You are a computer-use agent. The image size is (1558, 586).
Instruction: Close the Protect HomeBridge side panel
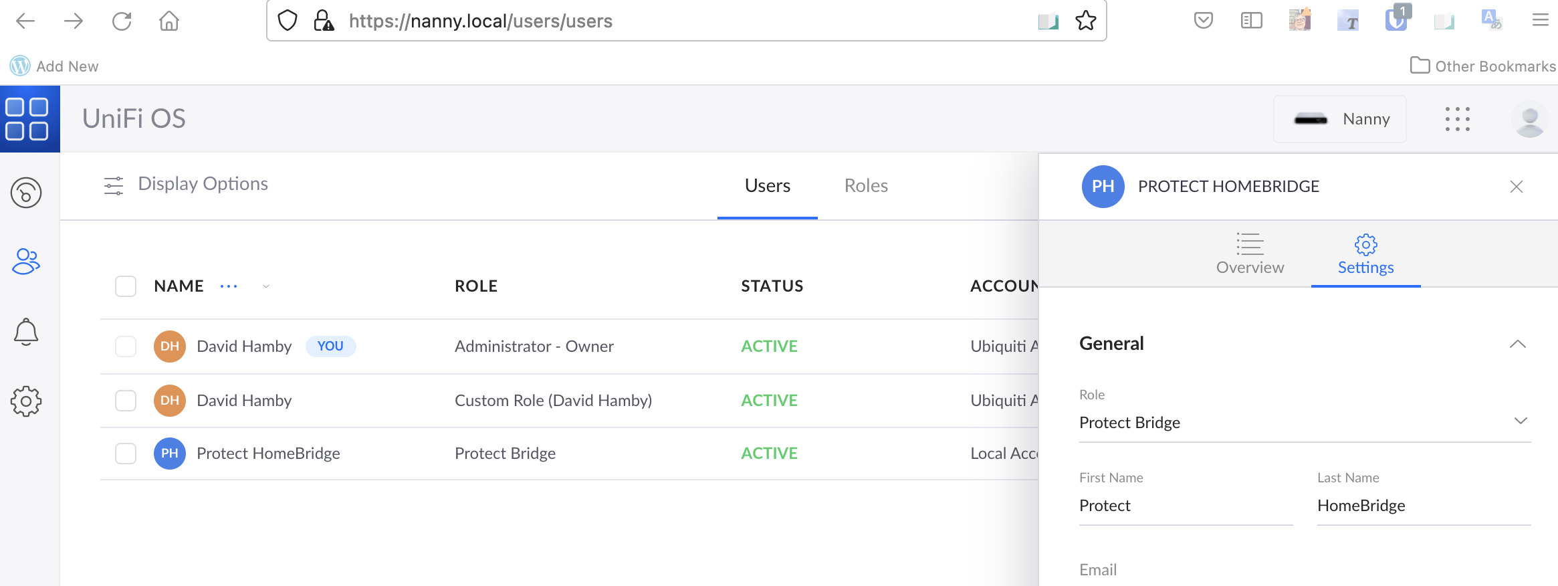tap(1516, 187)
